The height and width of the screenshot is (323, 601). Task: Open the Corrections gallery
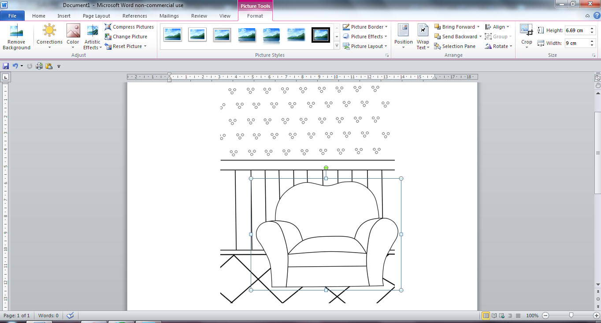[49, 37]
